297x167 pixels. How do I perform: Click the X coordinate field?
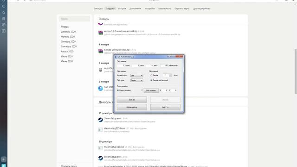[x=165, y=90]
